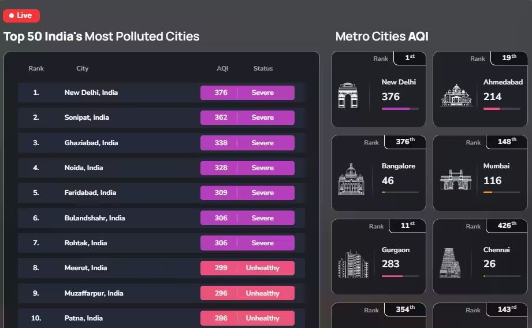Open the Mumbai metro card name
The height and width of the screenshot is (328, 532).
(x=496, y=166)
